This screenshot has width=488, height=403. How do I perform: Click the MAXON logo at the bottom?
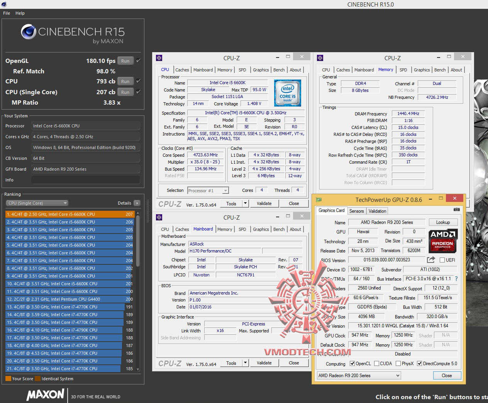[x=45, y=395]
